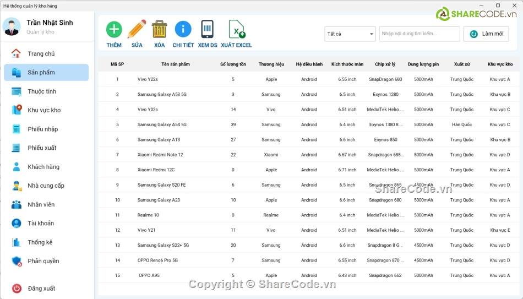This screenshot has width=523, height=299.
Task: Click the SỬA pencil edit icon
Action: (137, 30)
